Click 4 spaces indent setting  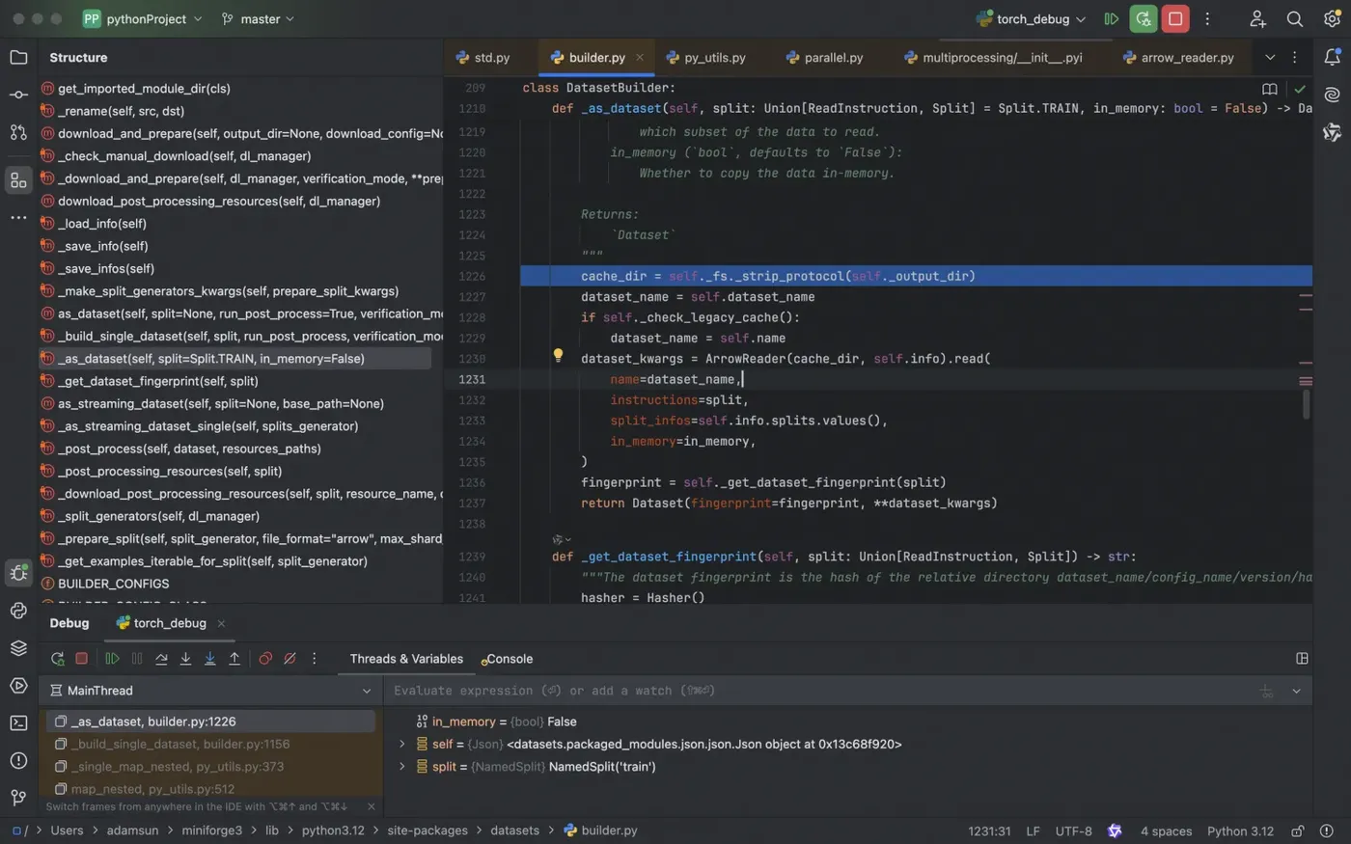point(1166,830)
